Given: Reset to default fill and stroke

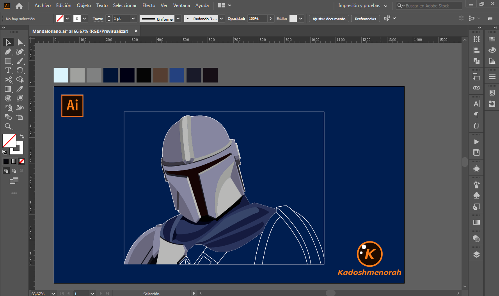Looking at the screenshot, I should tap(5, 152).
